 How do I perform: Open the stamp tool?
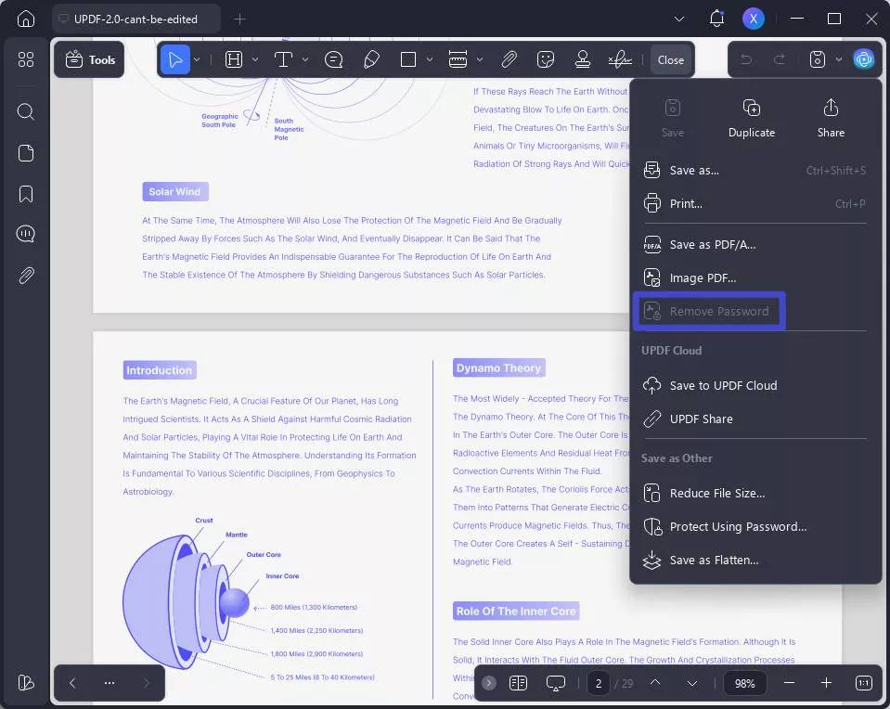(x=583, y=59)
